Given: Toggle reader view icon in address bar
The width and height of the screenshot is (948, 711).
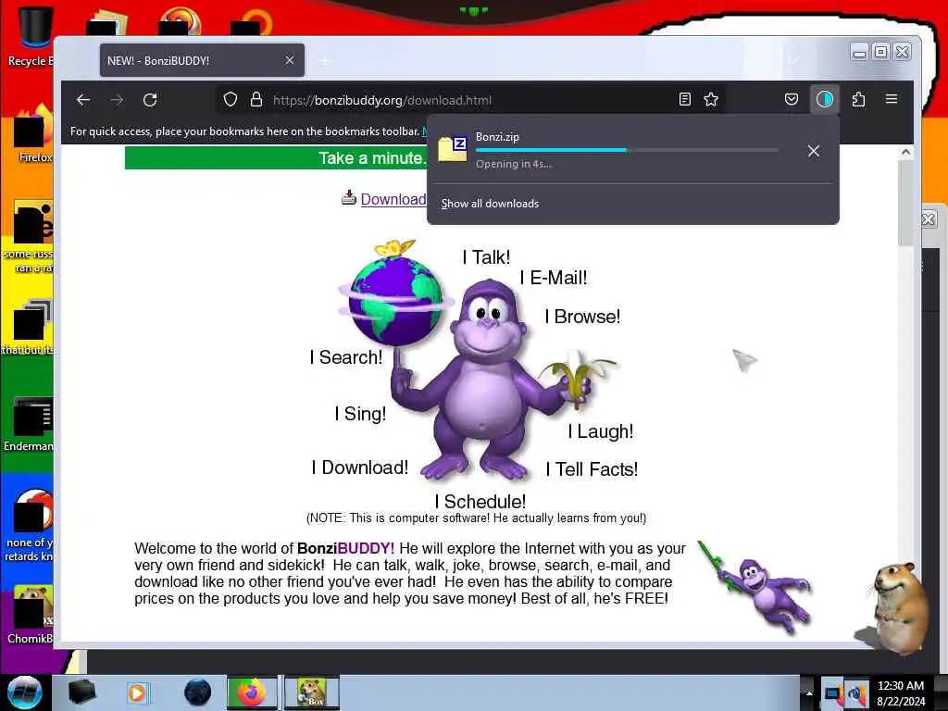Looking at the screenshot, I should click(684, 100).
